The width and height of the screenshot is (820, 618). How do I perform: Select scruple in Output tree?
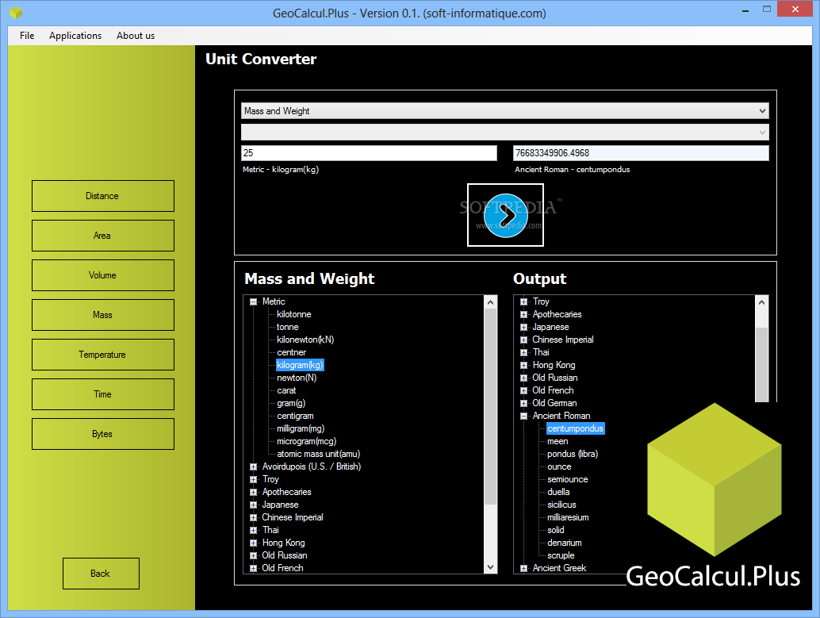click(x=561, y=555)
